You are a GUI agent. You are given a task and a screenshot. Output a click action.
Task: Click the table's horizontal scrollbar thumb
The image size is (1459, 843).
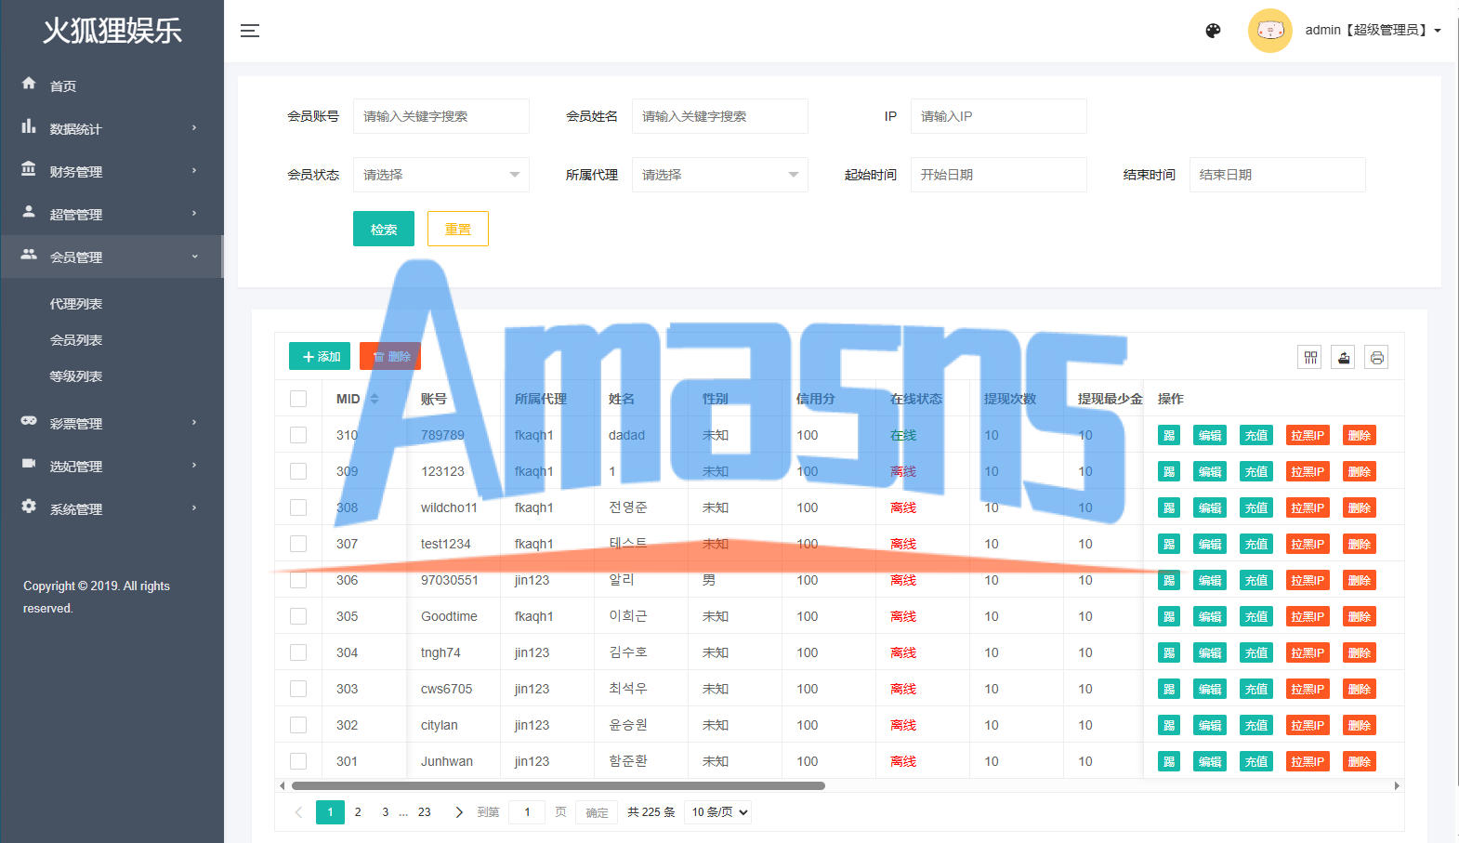click(558, 786)
